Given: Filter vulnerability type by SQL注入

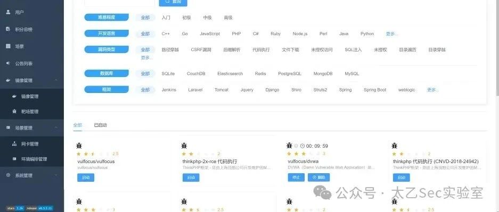Looking at the screenshot, I should pyautogui.click(x=353, y=50).
